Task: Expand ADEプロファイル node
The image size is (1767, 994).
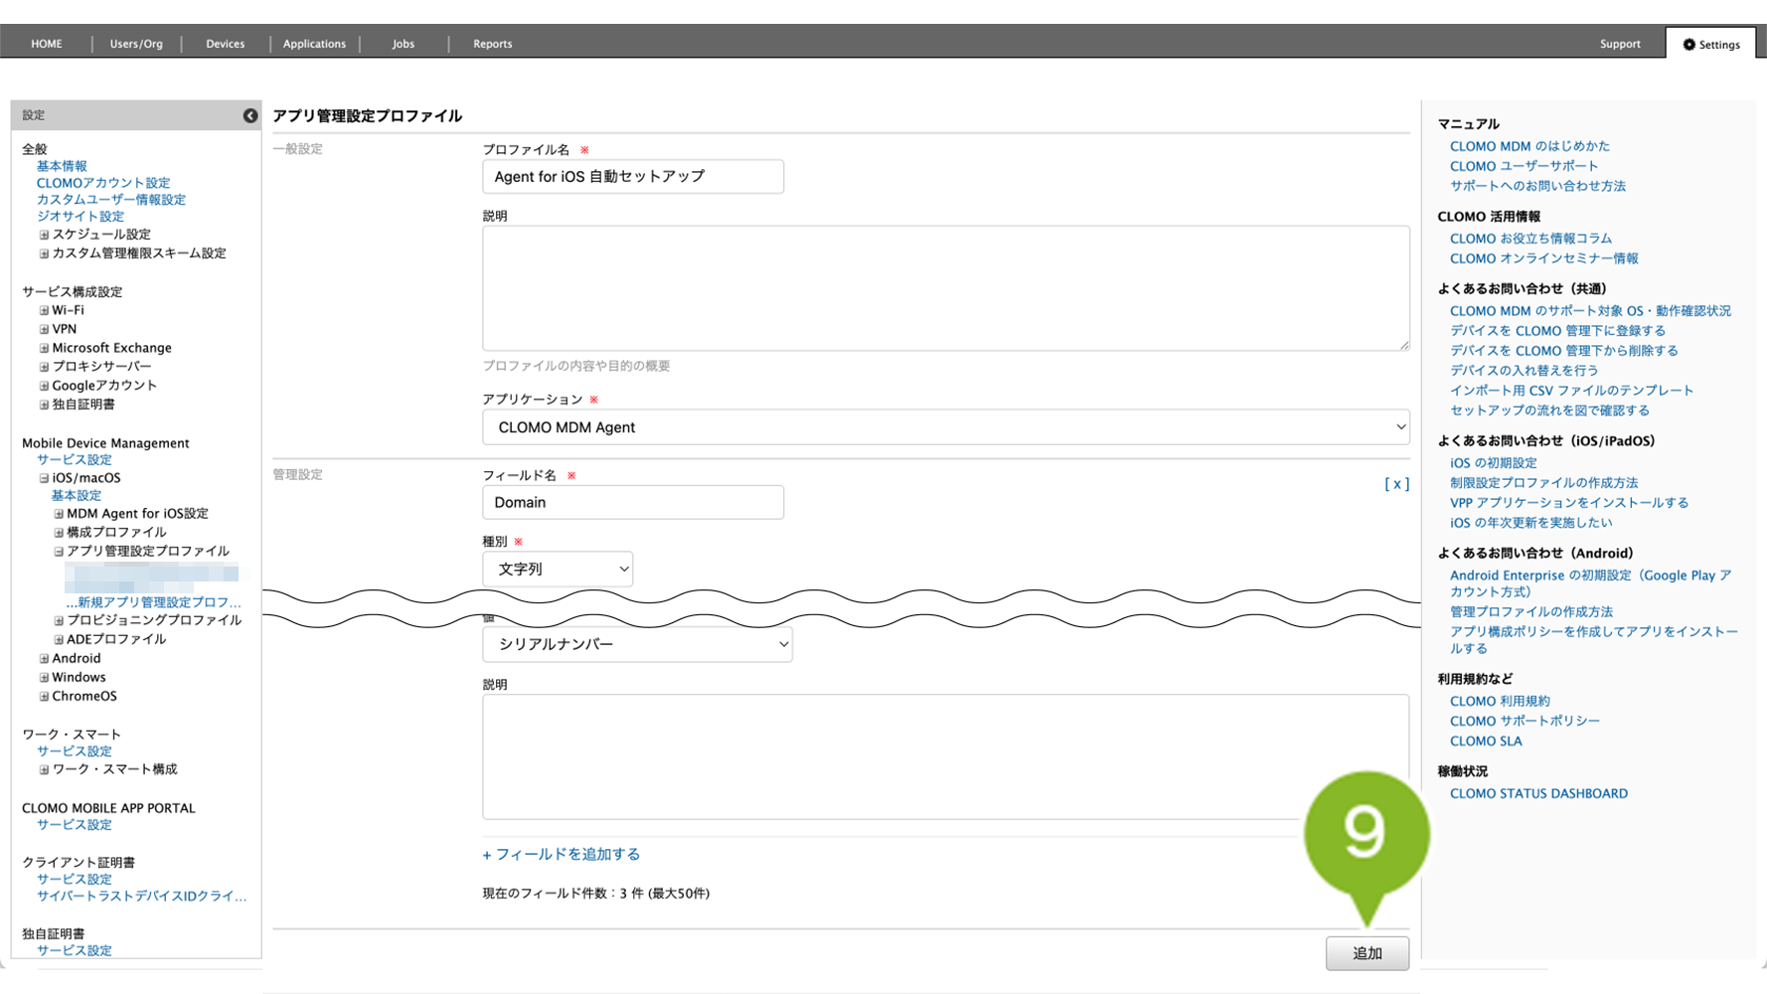Action: click(59, 639)
